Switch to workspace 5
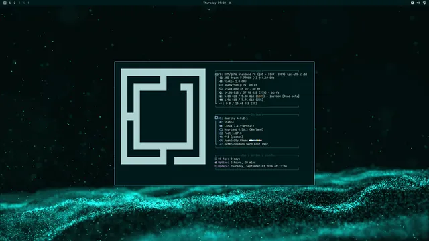The image size is (429, 241). 28,3
